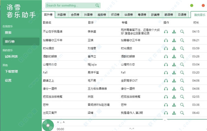Open the 怀旧榜 tab
This screenshot has width=207, height=131.
coord(115,14)
